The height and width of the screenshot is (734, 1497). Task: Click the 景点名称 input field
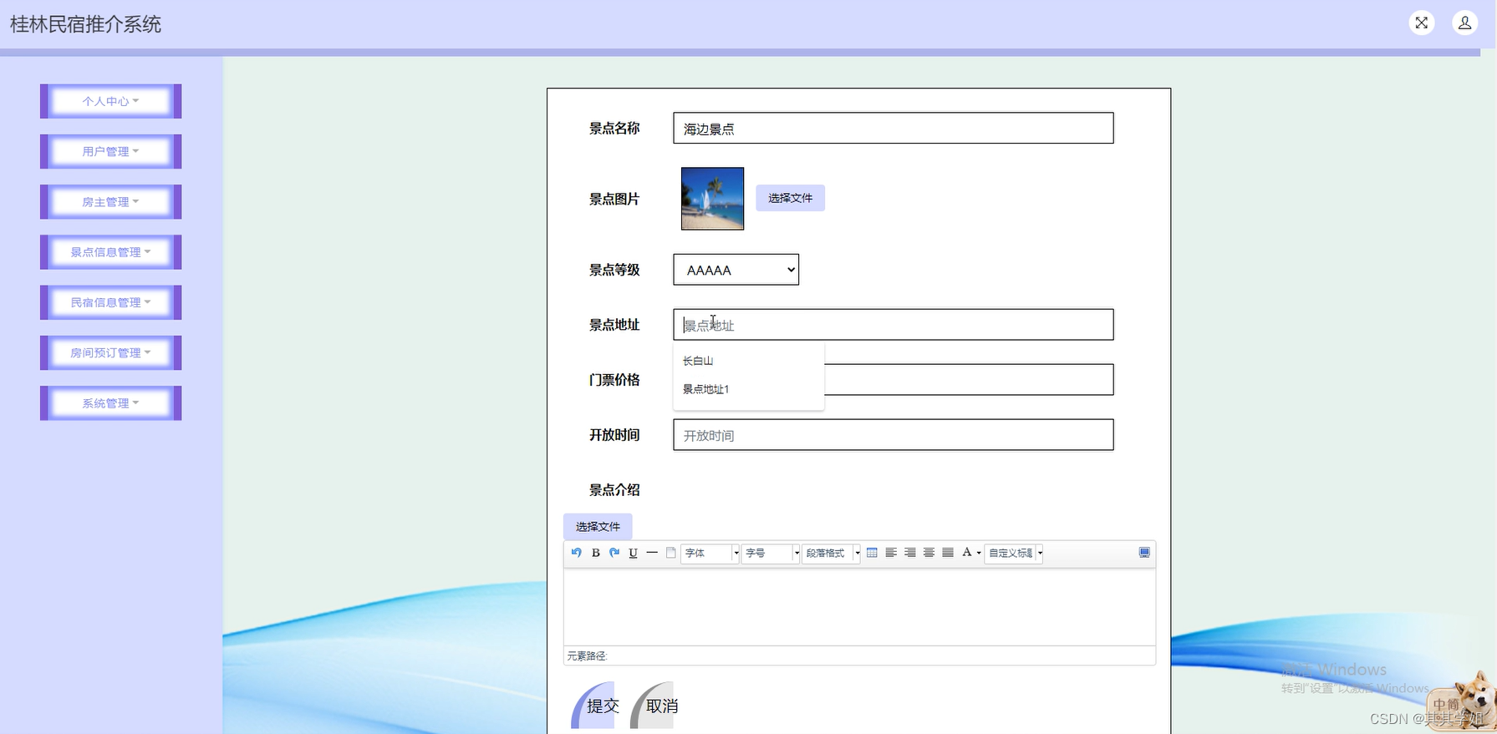tap(894, 129)
